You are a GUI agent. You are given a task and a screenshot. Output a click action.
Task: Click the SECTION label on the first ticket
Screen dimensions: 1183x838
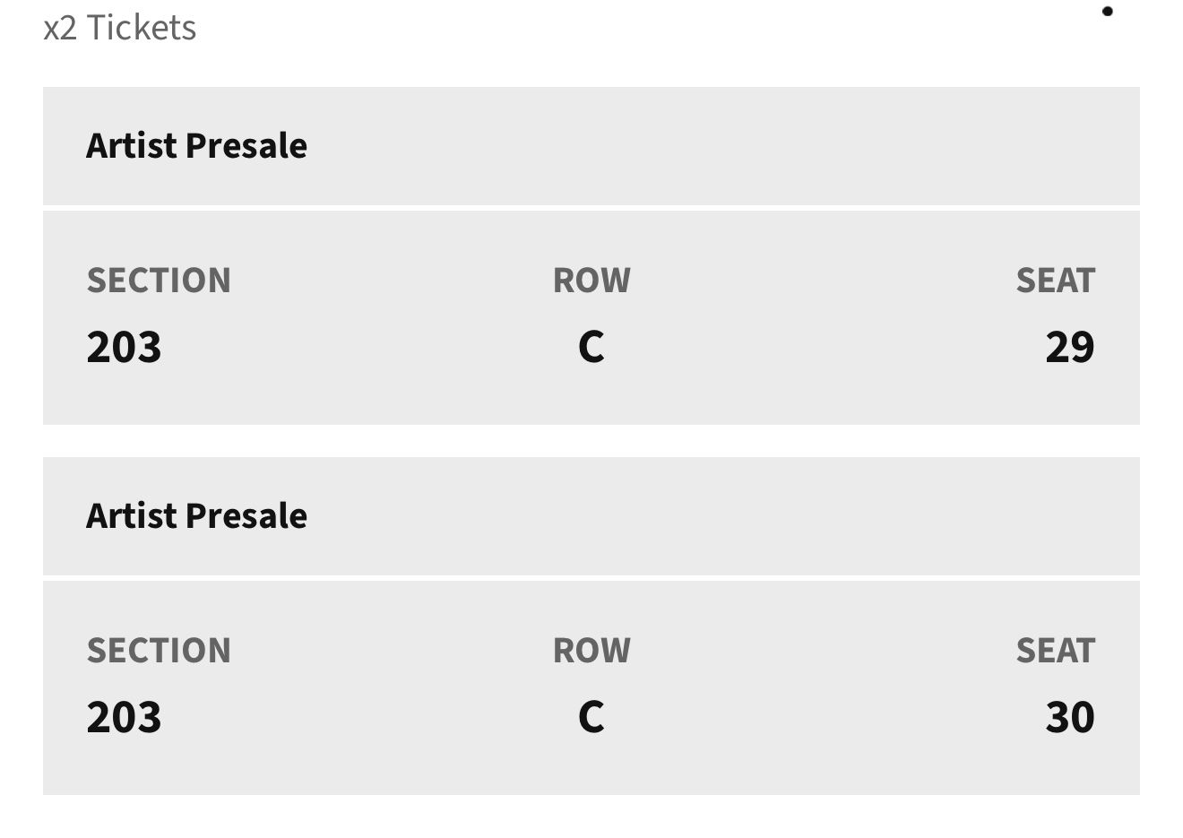(159, 281)
